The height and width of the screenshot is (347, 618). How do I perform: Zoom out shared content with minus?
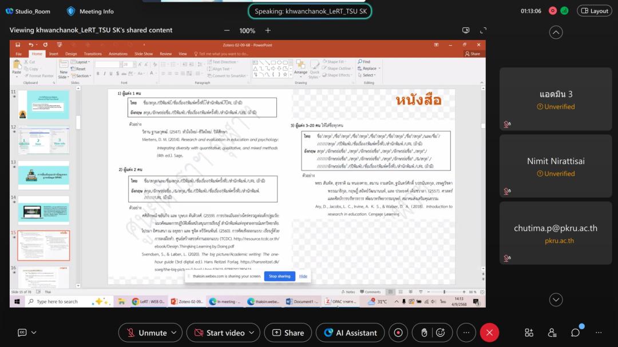[x=227, y=30]
